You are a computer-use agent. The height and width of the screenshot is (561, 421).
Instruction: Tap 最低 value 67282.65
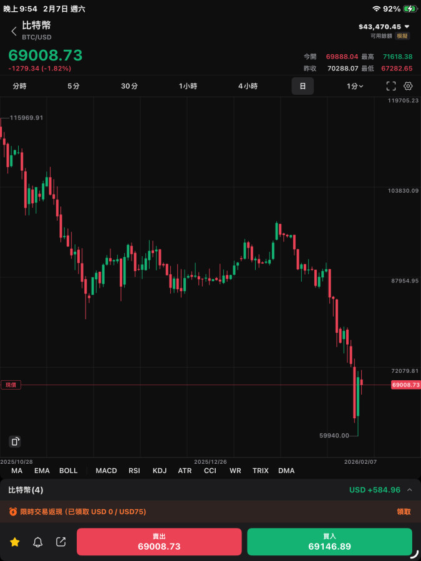coord(397,69)
